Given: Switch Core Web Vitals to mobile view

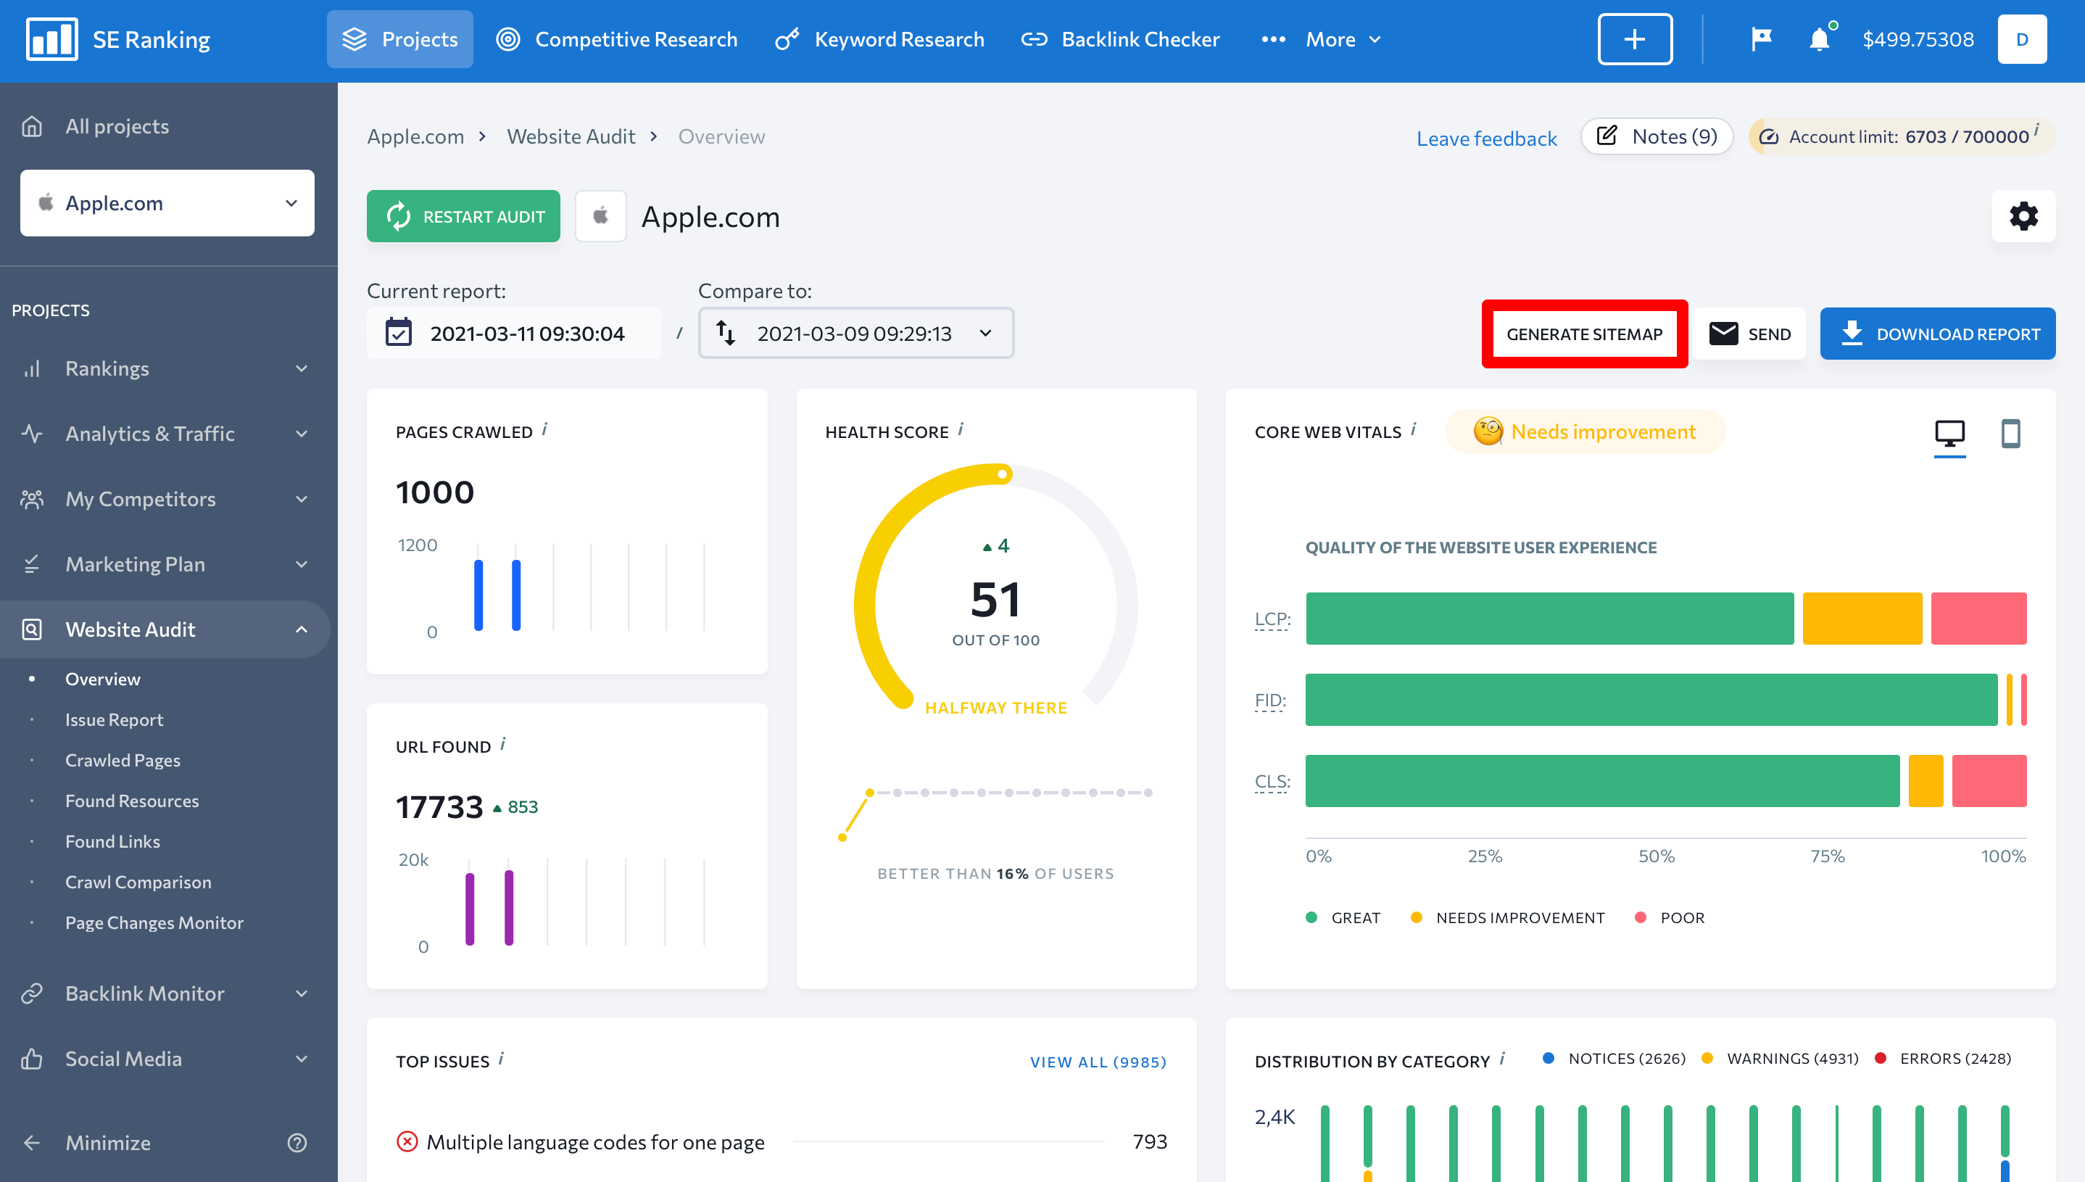Looking at the screenshot, I should pyautogui.click(x=2010, y=434).
